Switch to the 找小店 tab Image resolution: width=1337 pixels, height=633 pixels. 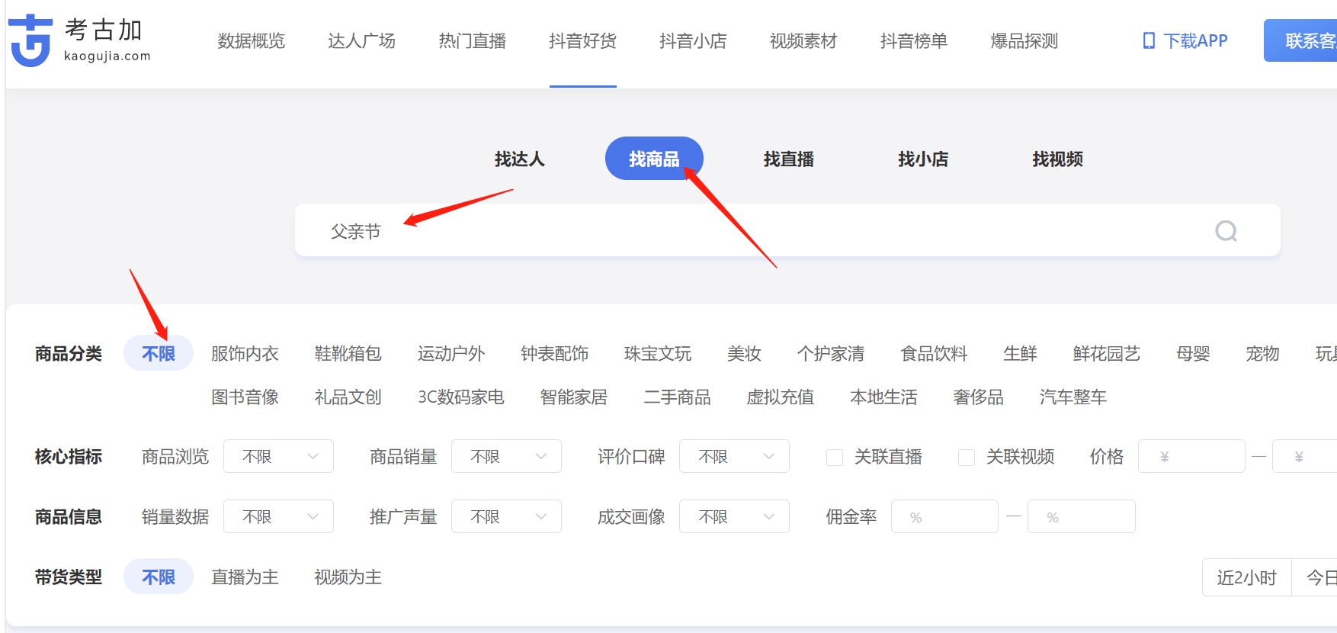coord(923,159)
